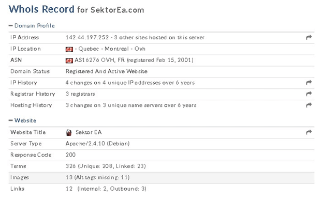Screen dimensions: 323x200
Task: Open the 3 other sites hosted link
Action: click(159, 37)
